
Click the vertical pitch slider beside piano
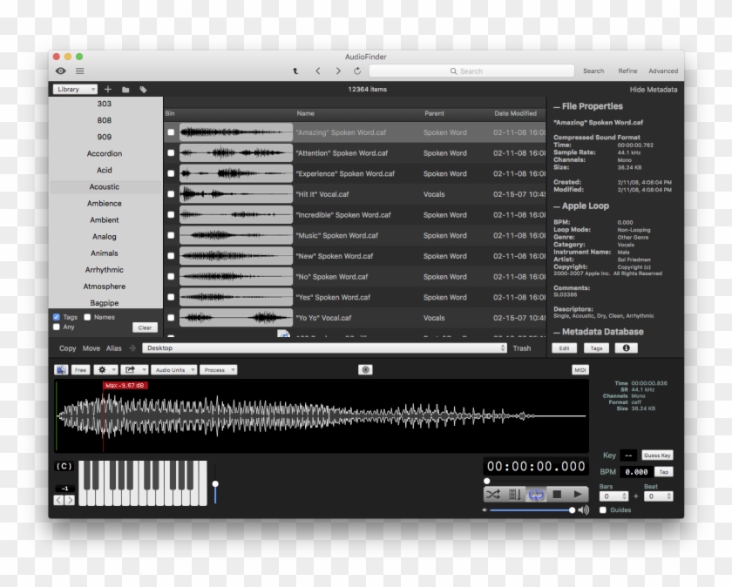pyautogui.click(x=215, y=484)
